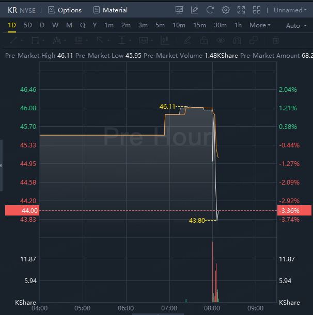Toggle the lock drawings icon

204,40
